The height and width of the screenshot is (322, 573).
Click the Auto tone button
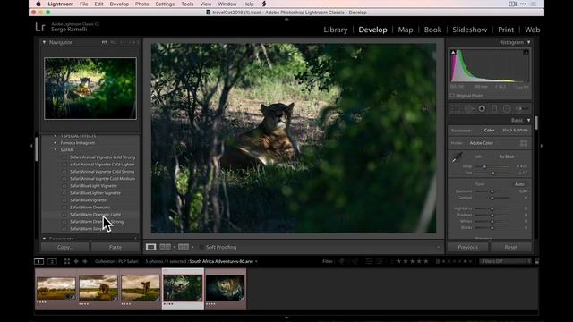(x=519, y=184)
